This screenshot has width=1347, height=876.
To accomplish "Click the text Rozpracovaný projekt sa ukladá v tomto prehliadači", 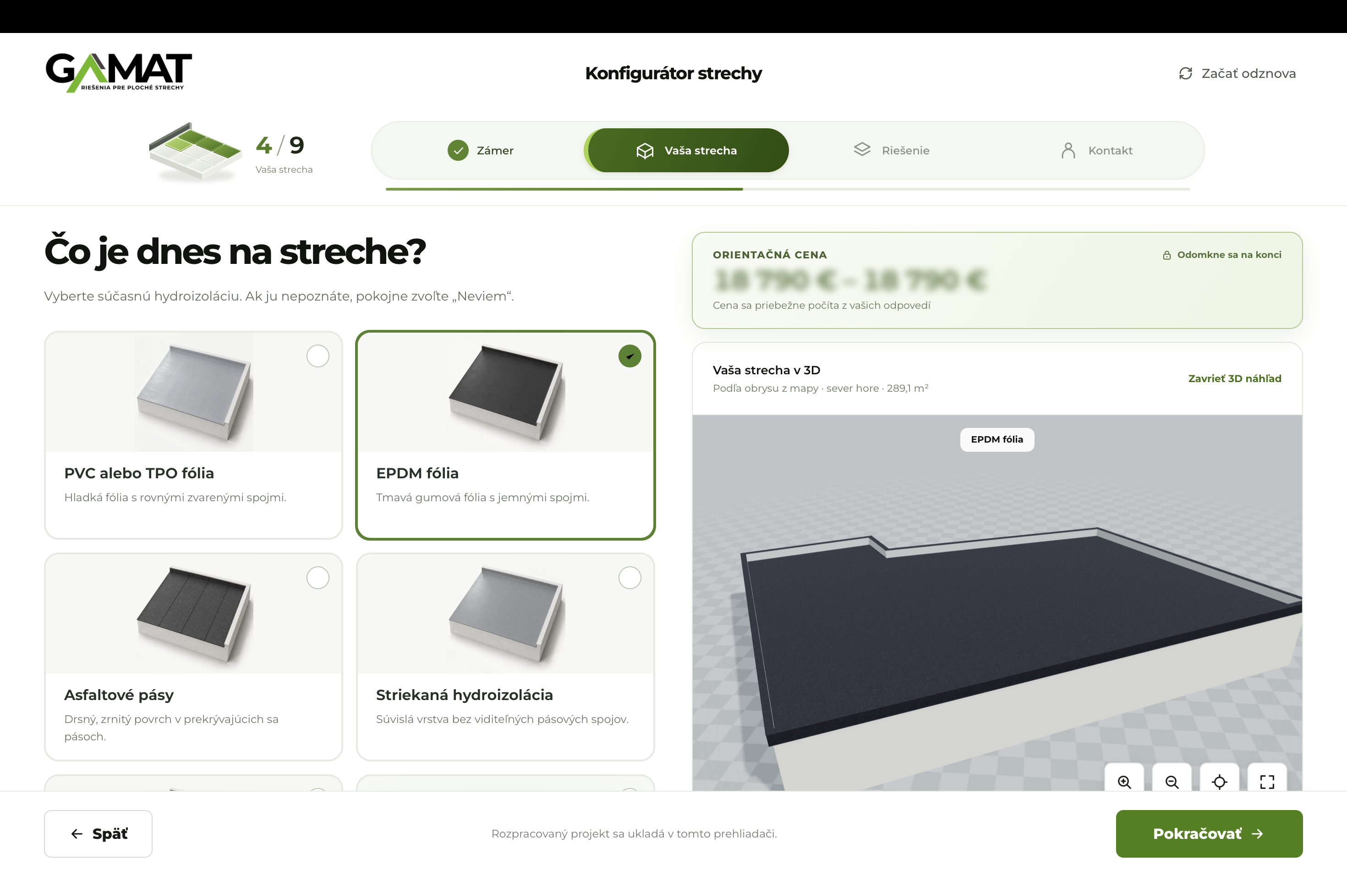I will click(634, 833).
